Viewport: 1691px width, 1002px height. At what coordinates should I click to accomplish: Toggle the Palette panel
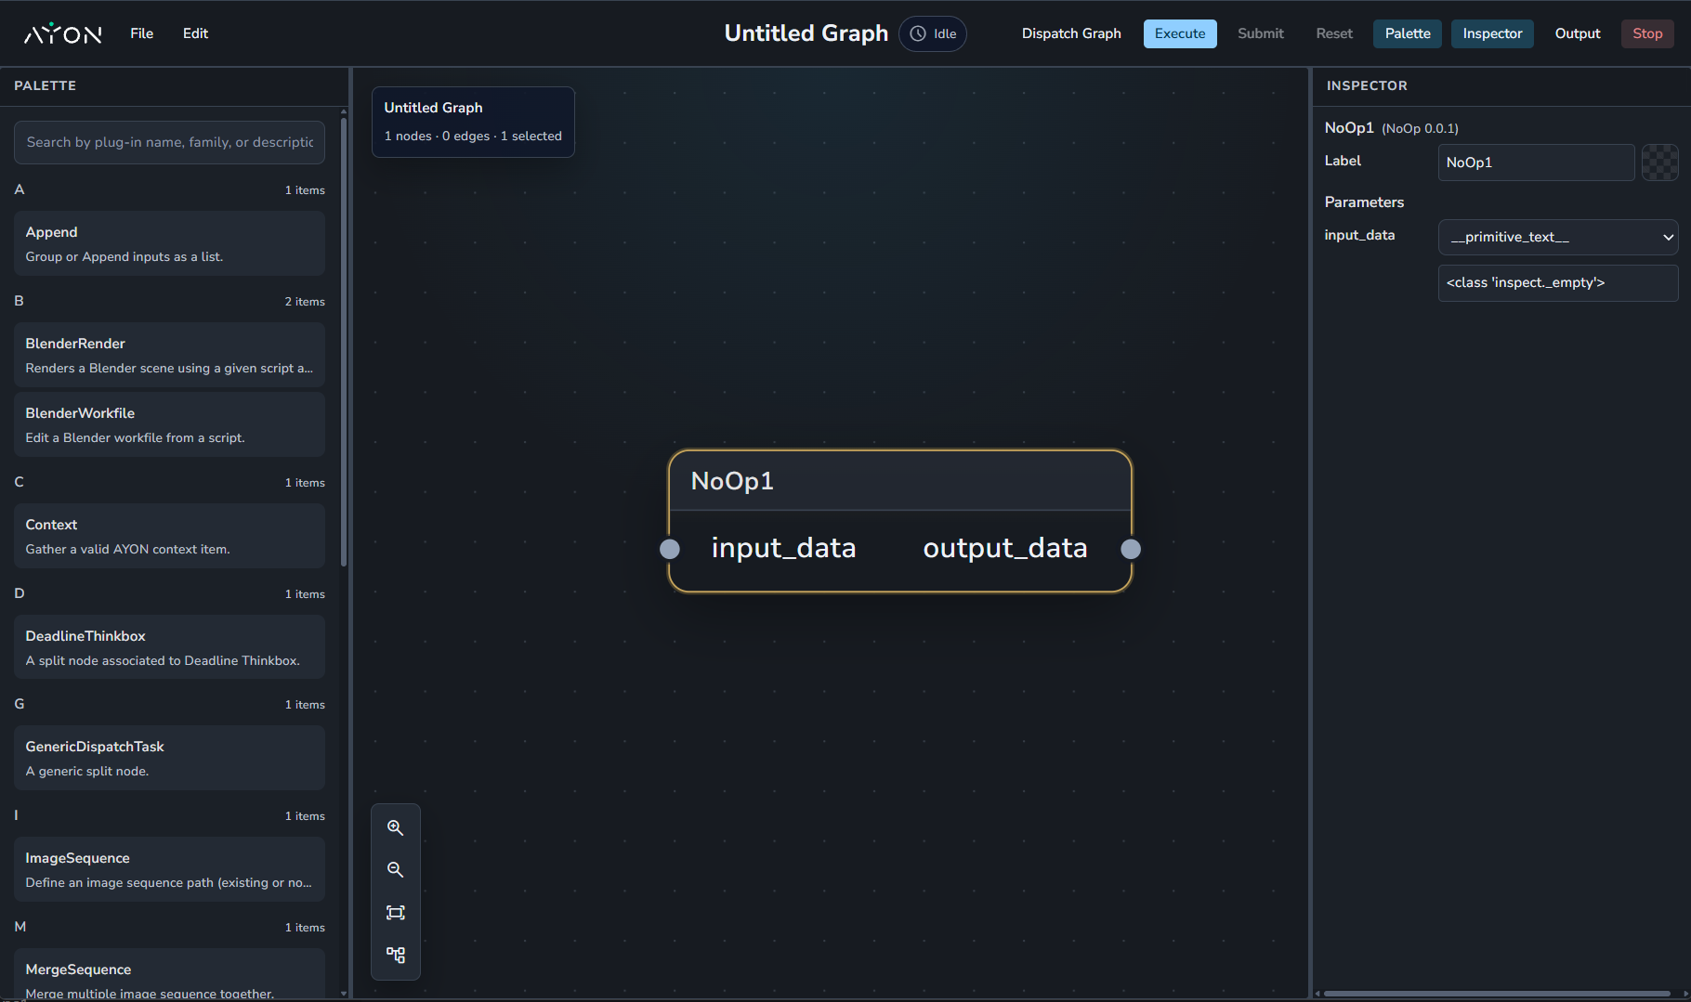coord(1408,33)
